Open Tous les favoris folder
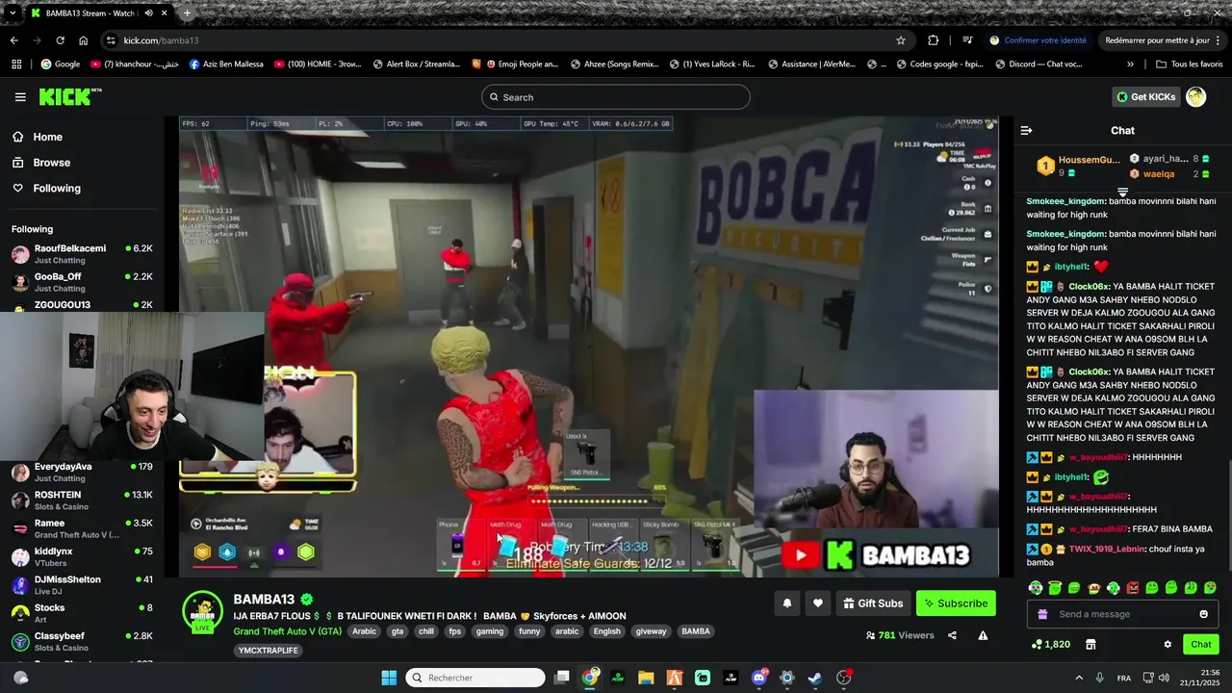The width and height of the screenshot is (1232, 693). click(x=1190, y=64)
